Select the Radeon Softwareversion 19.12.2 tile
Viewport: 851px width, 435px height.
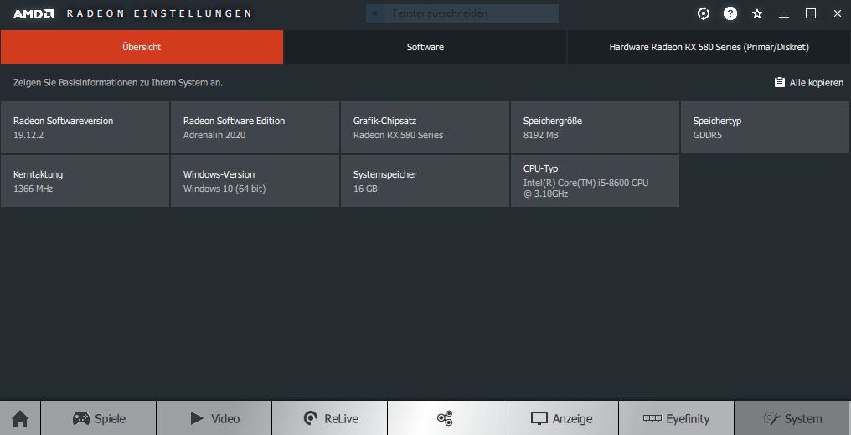coord(85,127)
